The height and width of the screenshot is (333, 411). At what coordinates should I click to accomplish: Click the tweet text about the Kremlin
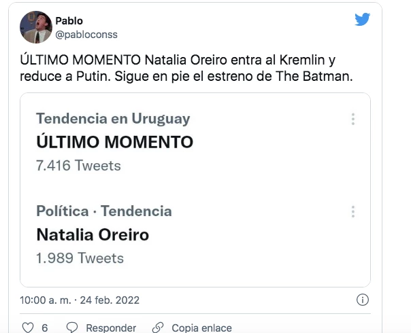[x=184, y=69]
